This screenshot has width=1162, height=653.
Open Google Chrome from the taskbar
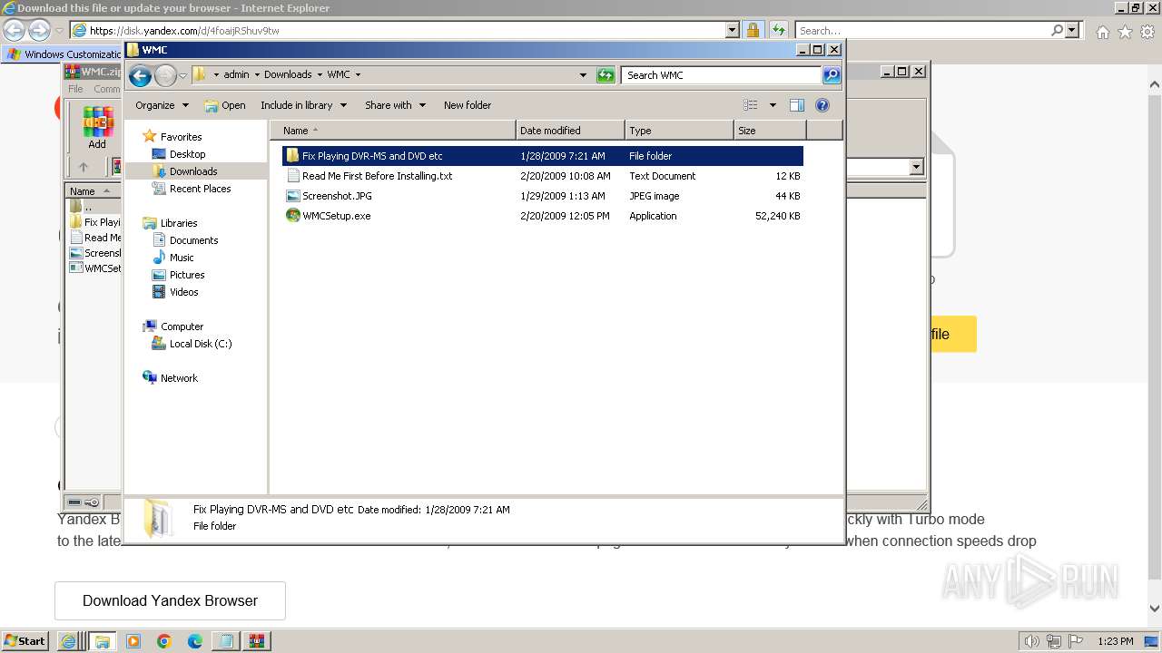tap(163, 641)
